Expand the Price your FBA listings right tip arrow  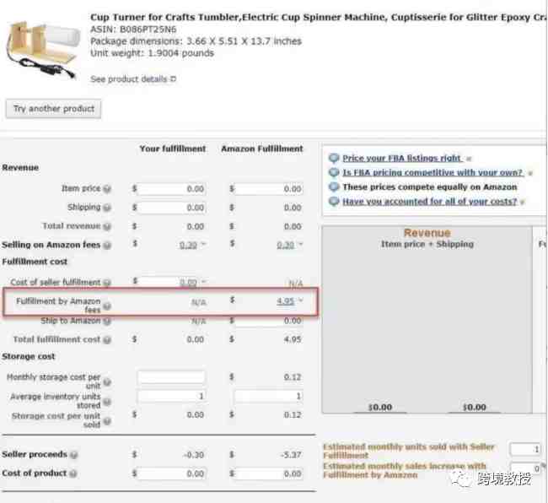(x=469, y=159)
